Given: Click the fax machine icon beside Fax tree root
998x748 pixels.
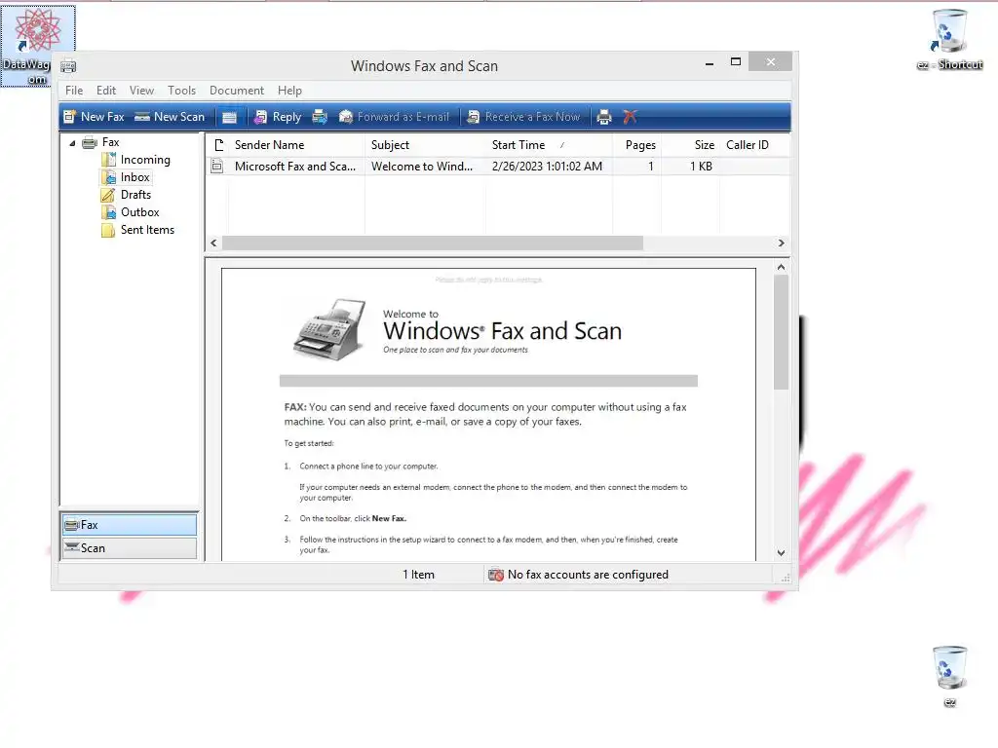Looking at the screenshot, I should [x=90, y=142].
